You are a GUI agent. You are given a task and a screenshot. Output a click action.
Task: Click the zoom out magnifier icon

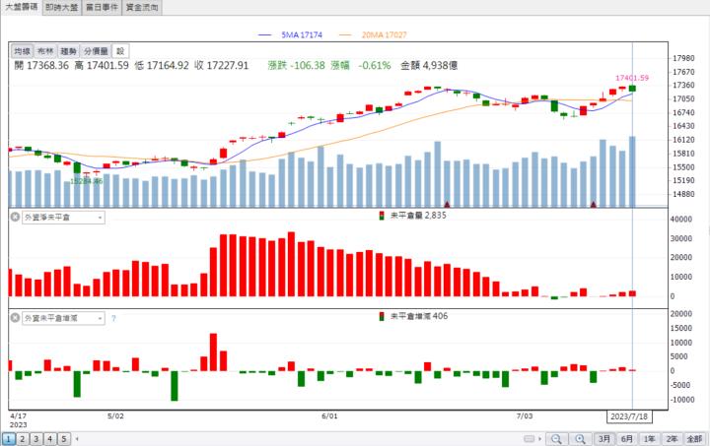point(556,439)
